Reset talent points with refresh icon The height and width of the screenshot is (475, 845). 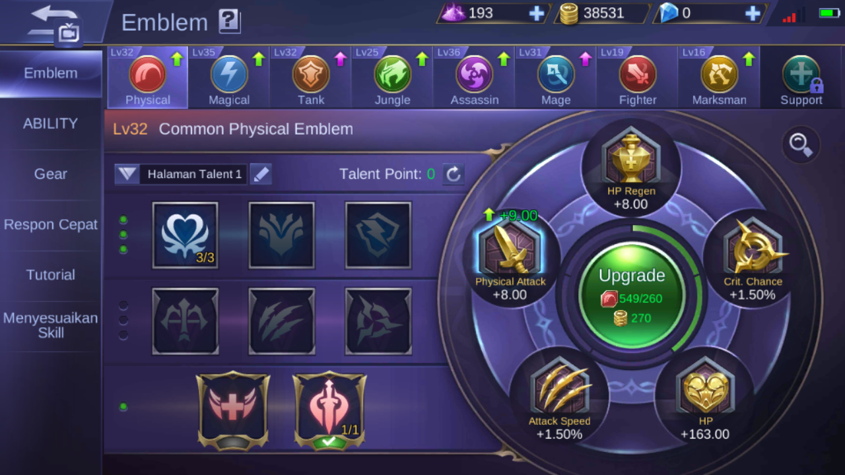[453, 174]
